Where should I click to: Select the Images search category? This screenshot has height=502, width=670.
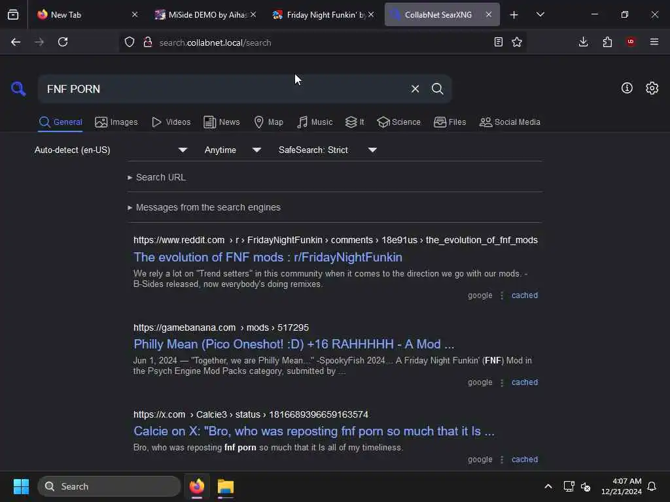click(116, 122)
